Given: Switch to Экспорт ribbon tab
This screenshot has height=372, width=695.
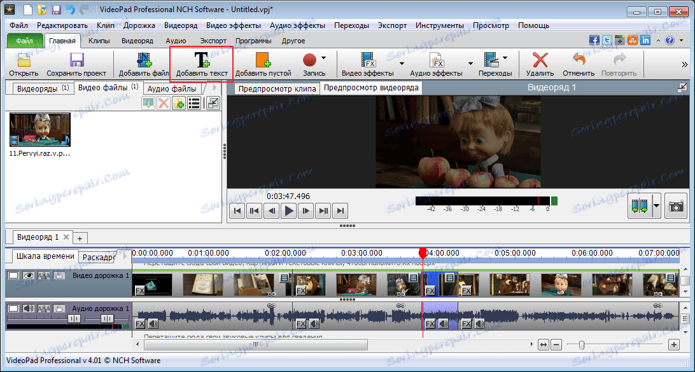Looking at the screenshot, I should point(213,41).
